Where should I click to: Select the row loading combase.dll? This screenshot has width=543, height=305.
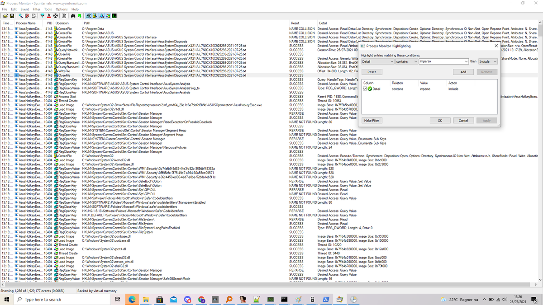pos(269,236)
